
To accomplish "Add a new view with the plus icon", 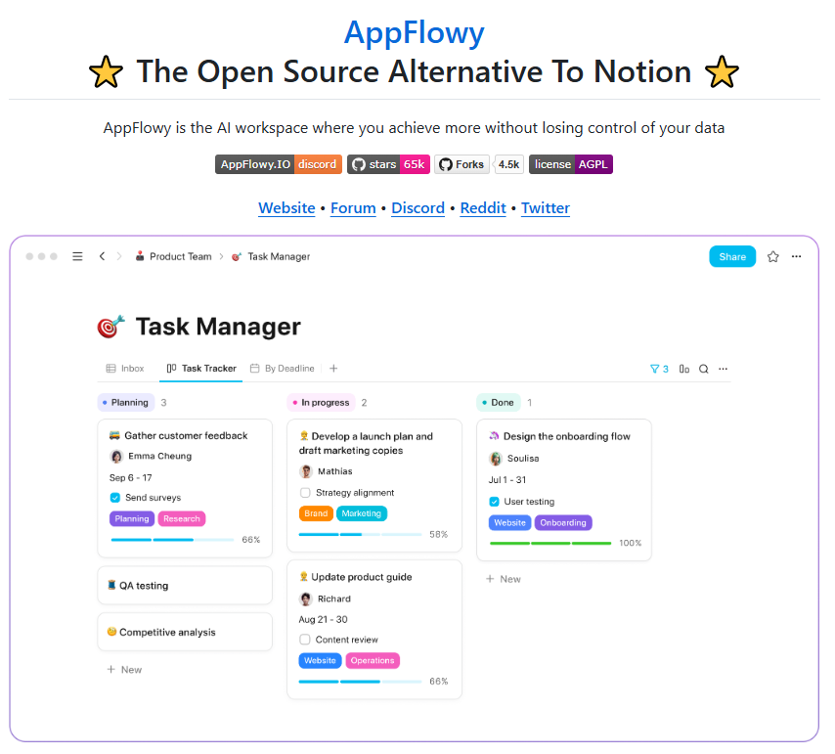I will 333,369.
